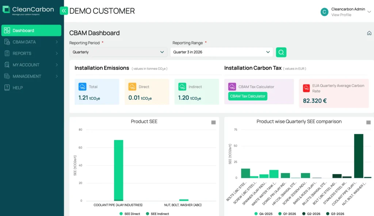The height and width of the screenshot is (216, 374).
Task: Click the HELP question mark icon
Action: pyautogui.click(x=7, y=87)
